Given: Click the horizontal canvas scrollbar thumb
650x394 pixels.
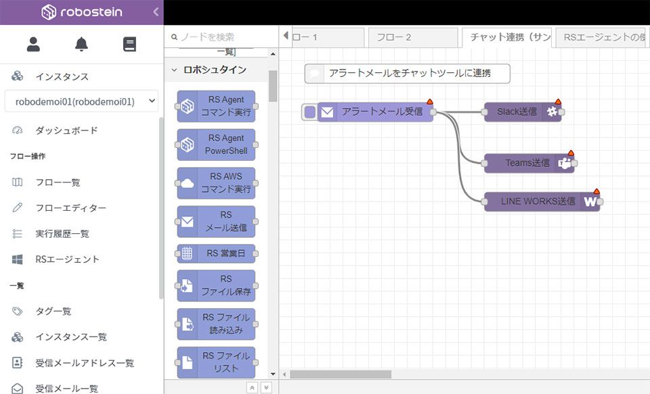Looking at the screenshot, I should pos(341,374).
